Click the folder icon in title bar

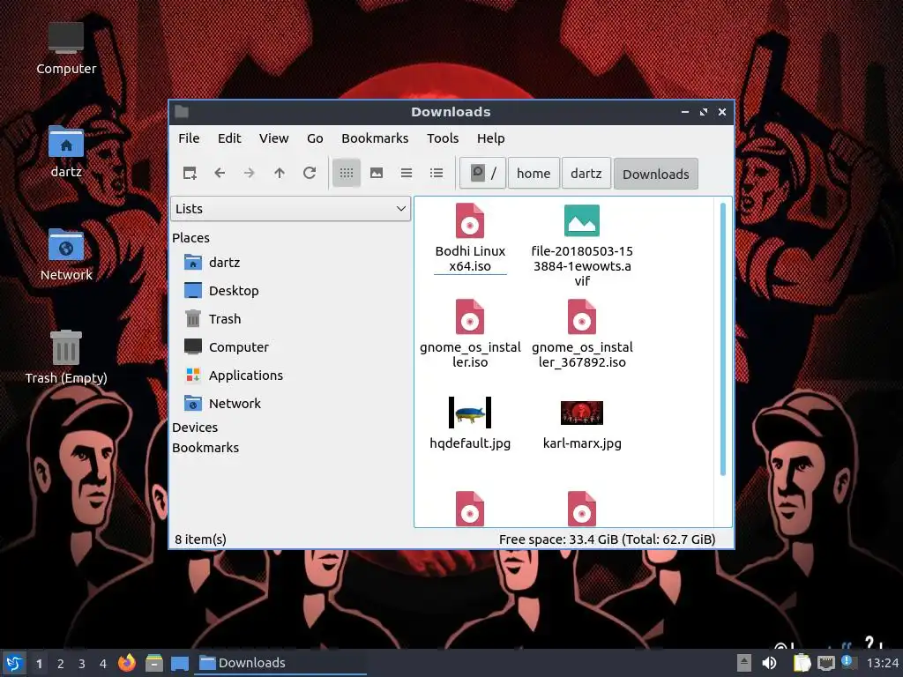pyautogui.click(x=182, y=112)
